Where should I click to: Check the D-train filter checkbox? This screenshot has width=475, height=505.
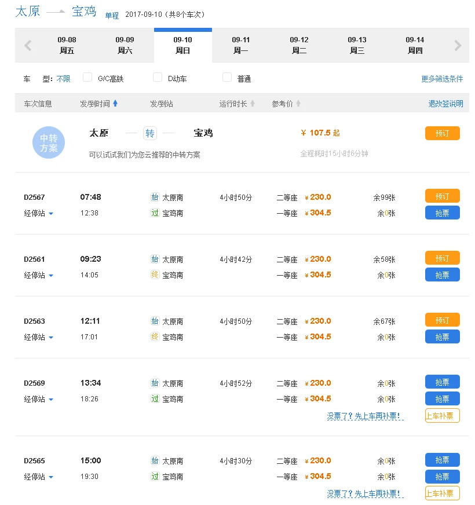(158, 78)
